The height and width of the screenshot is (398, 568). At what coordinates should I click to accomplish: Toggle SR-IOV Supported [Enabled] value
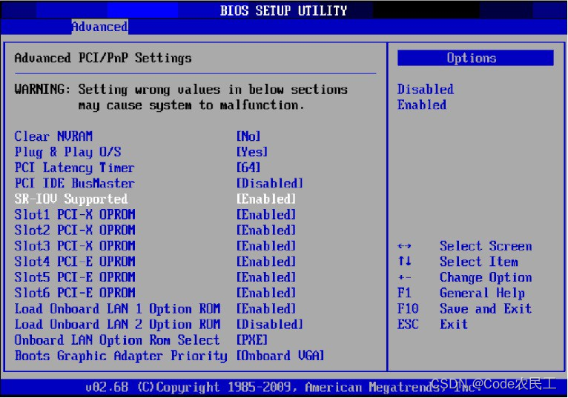pos(266,199)
